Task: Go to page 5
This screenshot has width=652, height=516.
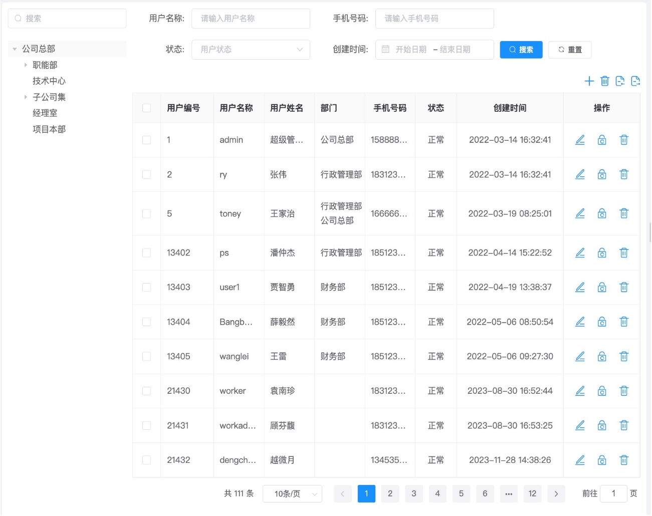Action: [x=461, y=493]
